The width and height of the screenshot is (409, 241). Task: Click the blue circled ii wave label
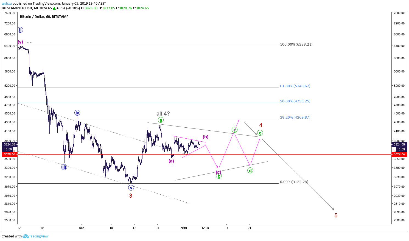(20, 30)
